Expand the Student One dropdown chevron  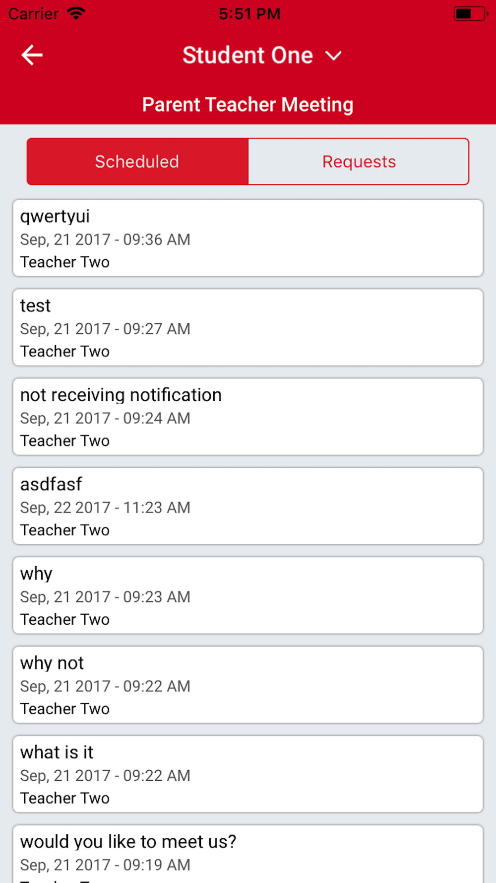(x=333, y=56)
